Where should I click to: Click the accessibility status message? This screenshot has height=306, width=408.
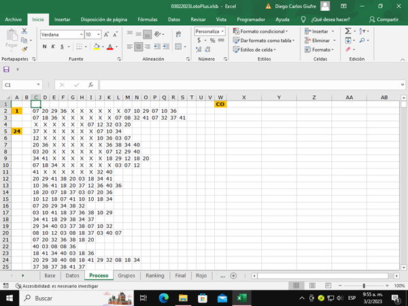tap(56, 286)
